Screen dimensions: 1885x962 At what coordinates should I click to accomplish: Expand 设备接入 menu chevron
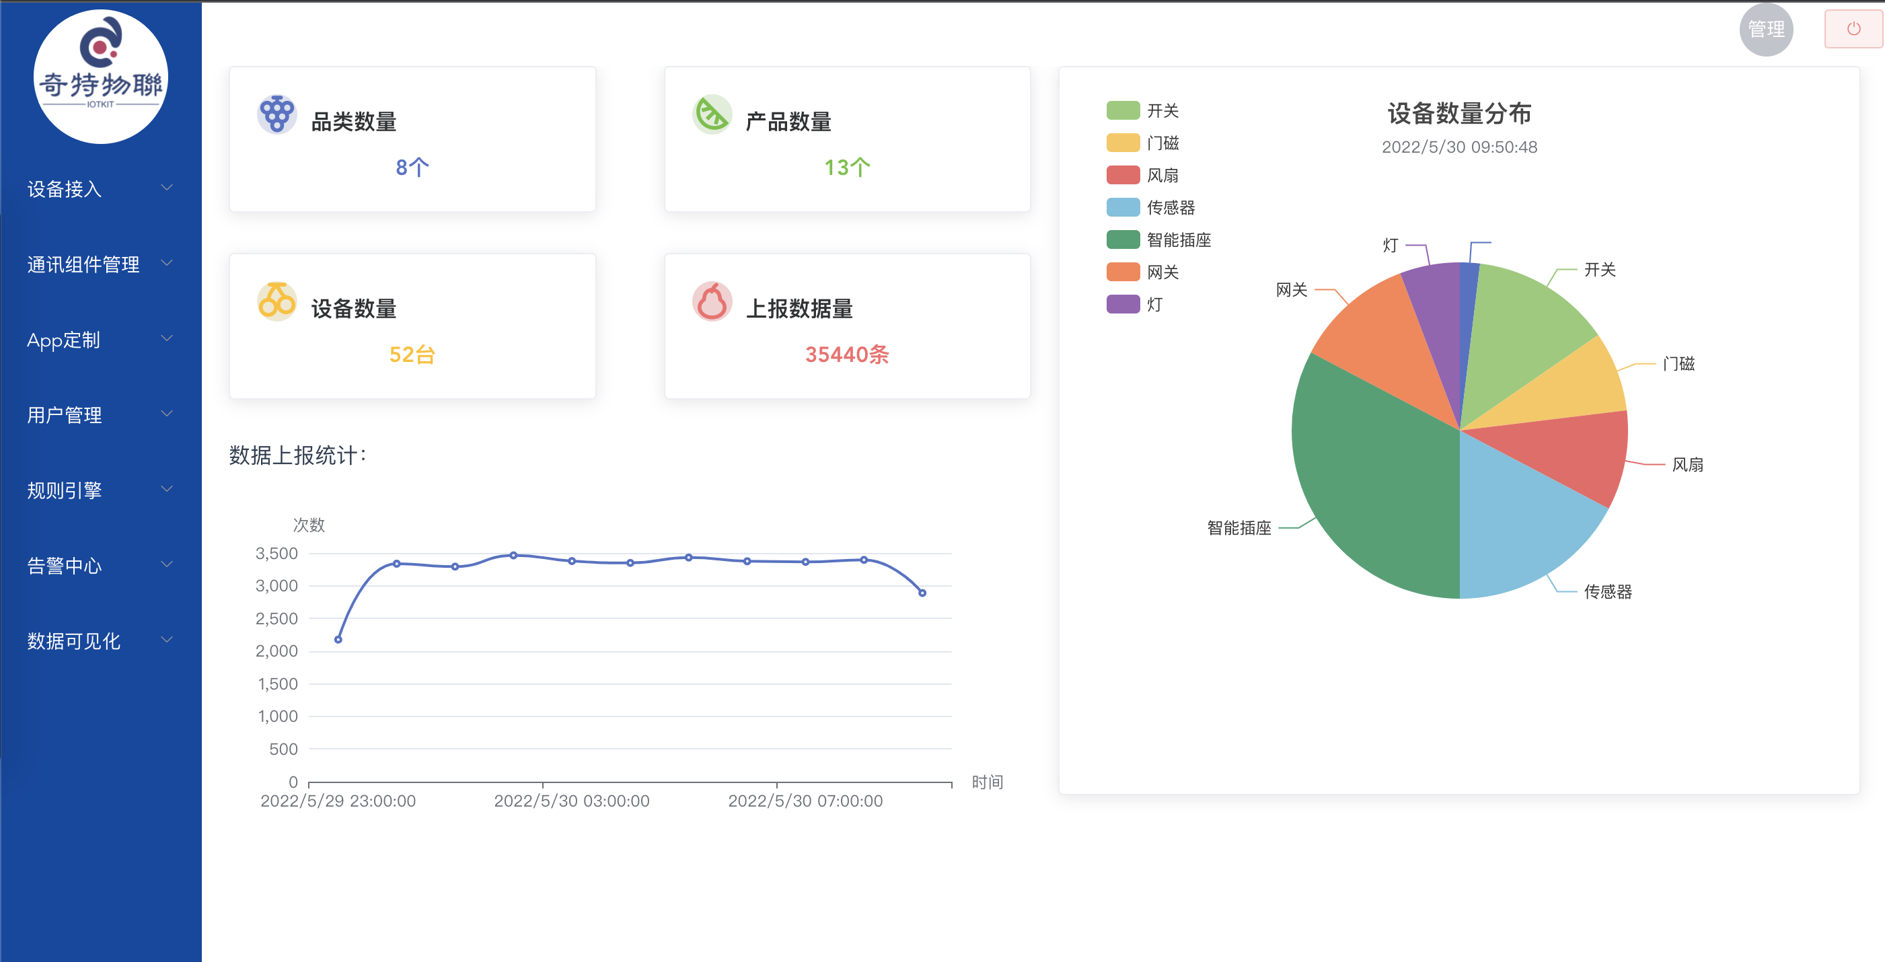click(167, 188)
